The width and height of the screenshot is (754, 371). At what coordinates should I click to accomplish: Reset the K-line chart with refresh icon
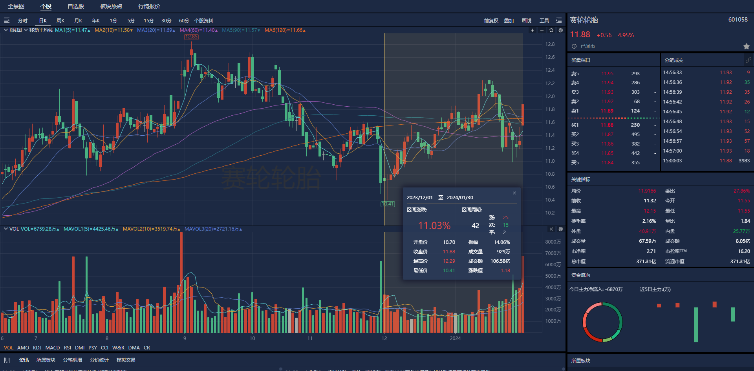tap(551, 30)
